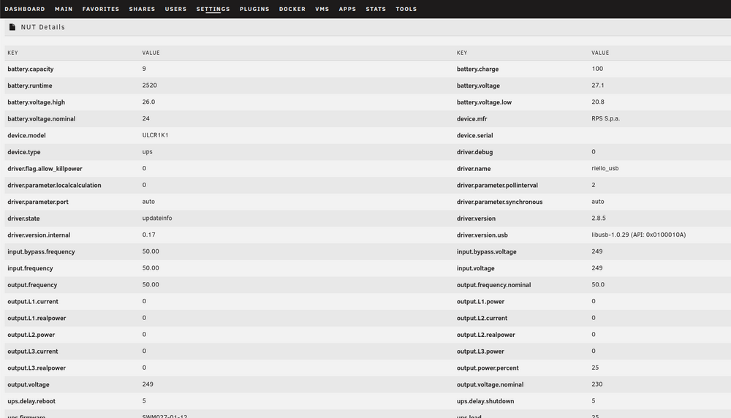Click the output.L2.current key
Screen dimensions: 731x418
482,319
